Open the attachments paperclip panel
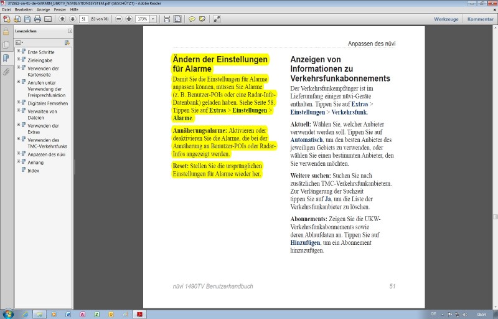498x319 pixels. pyautogui.click(x=6, y=72)
